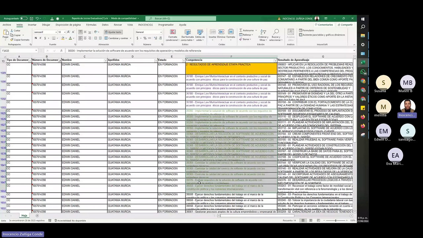This screenshot has width=423, height=238.
Task: Click the Windows Start button
Action: tap(363, 19)
